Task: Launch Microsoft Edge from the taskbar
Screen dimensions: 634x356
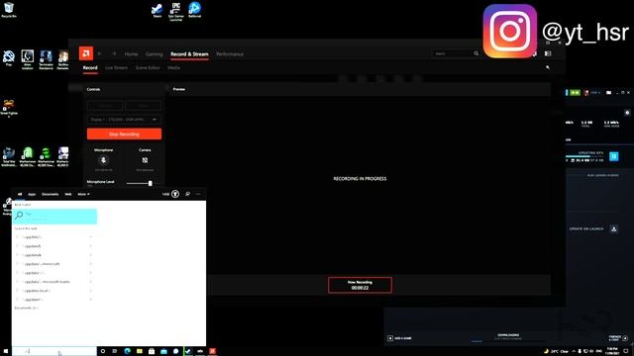Action: [128, 351]
